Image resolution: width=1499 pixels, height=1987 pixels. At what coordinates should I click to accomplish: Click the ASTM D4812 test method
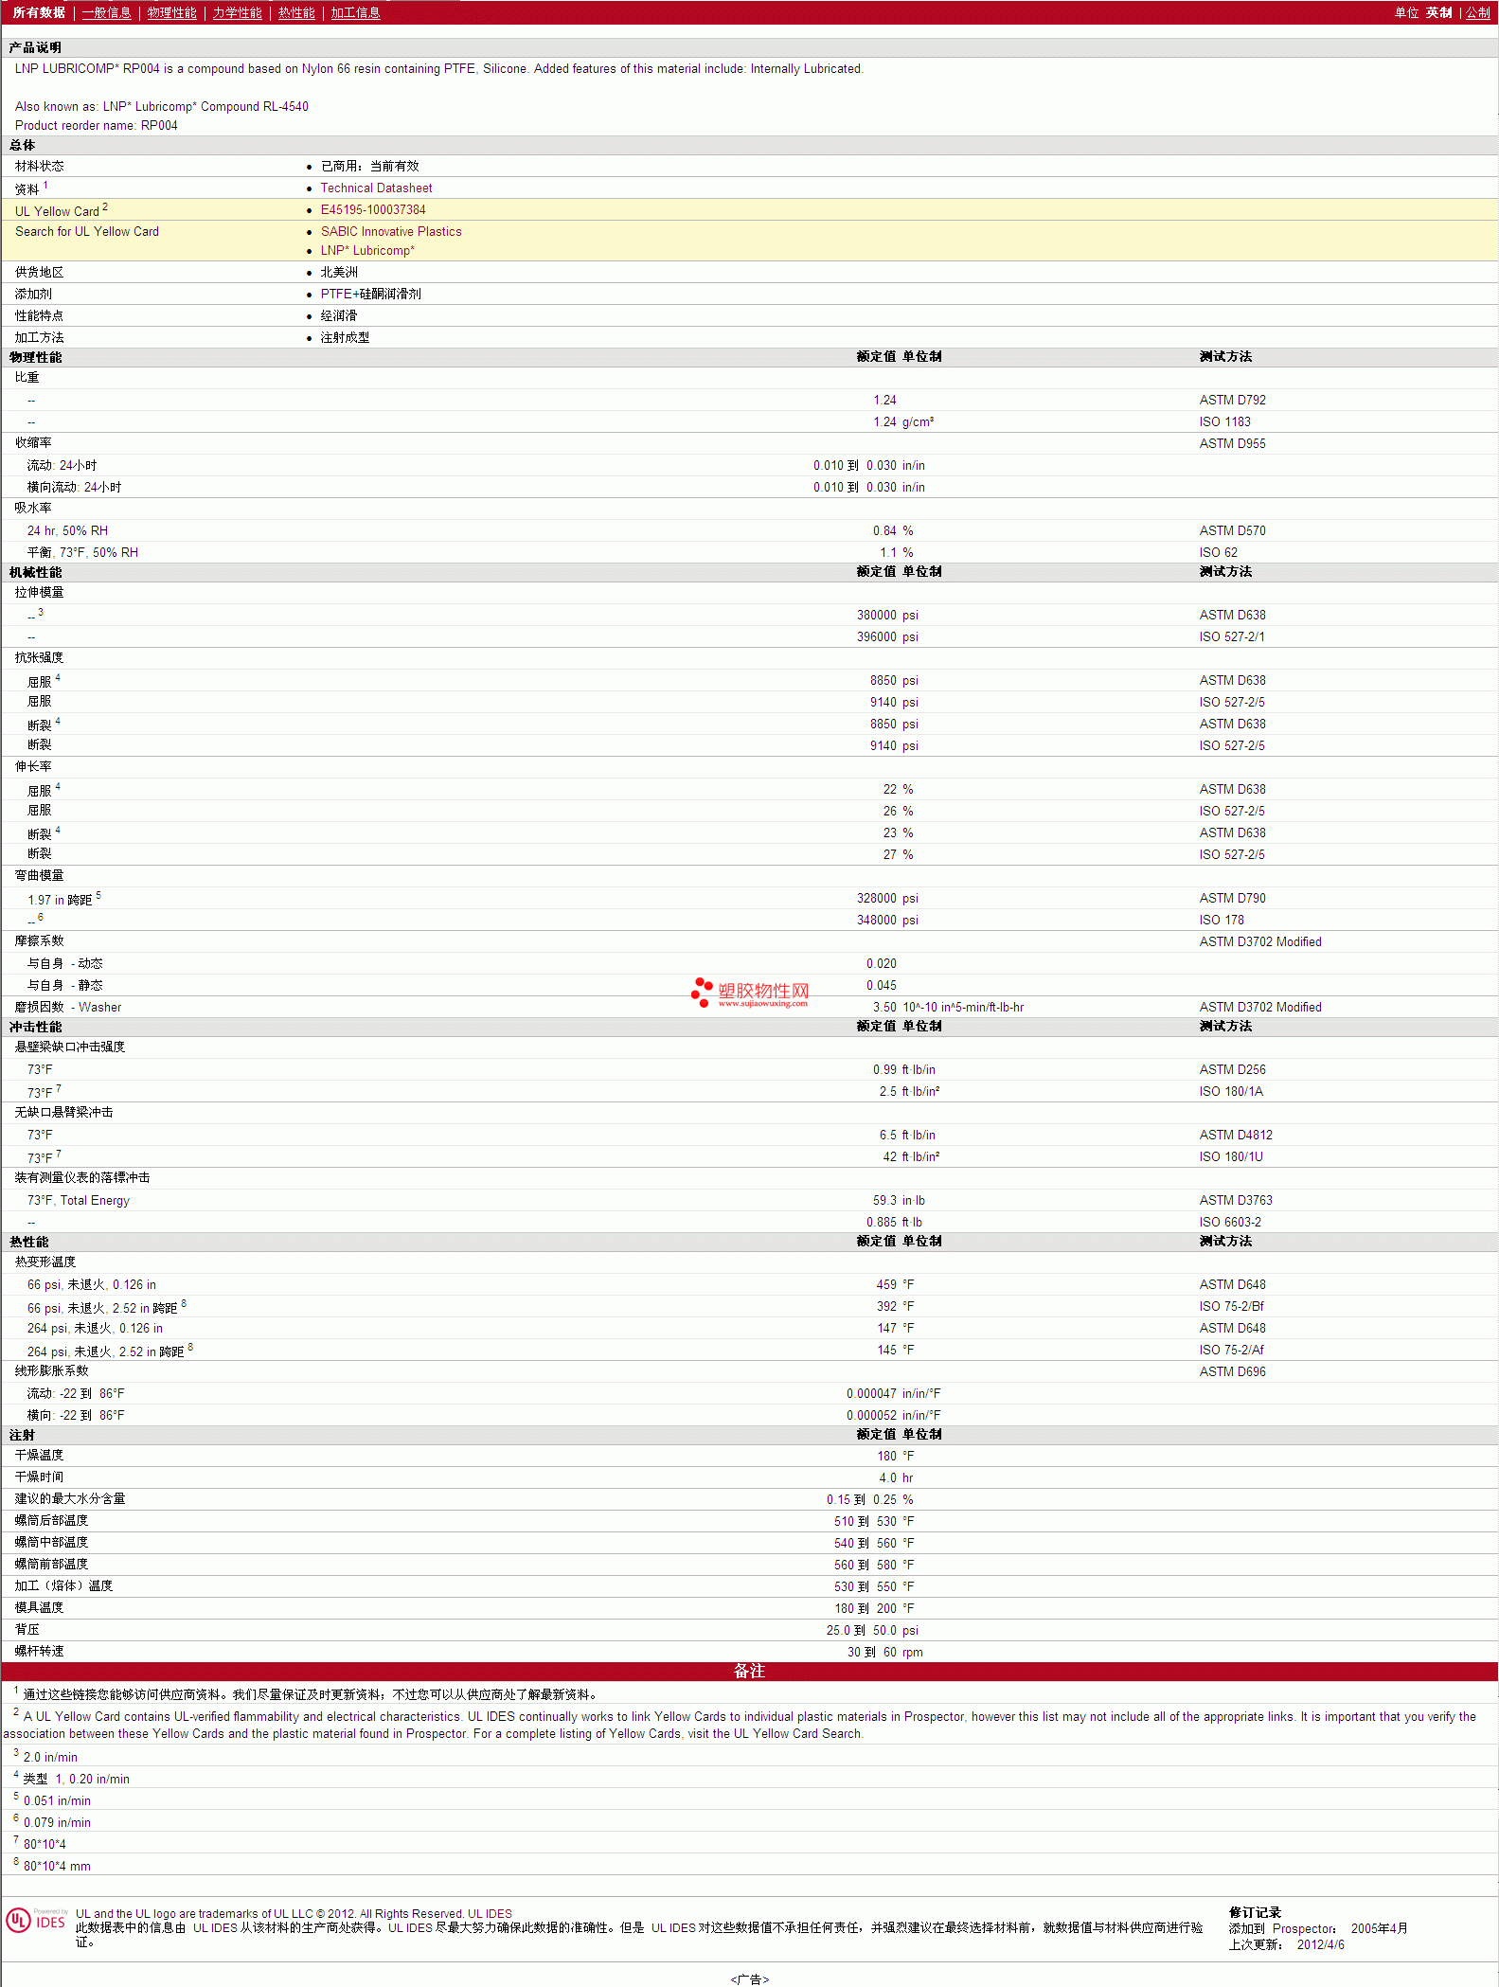(1236, 1136)
